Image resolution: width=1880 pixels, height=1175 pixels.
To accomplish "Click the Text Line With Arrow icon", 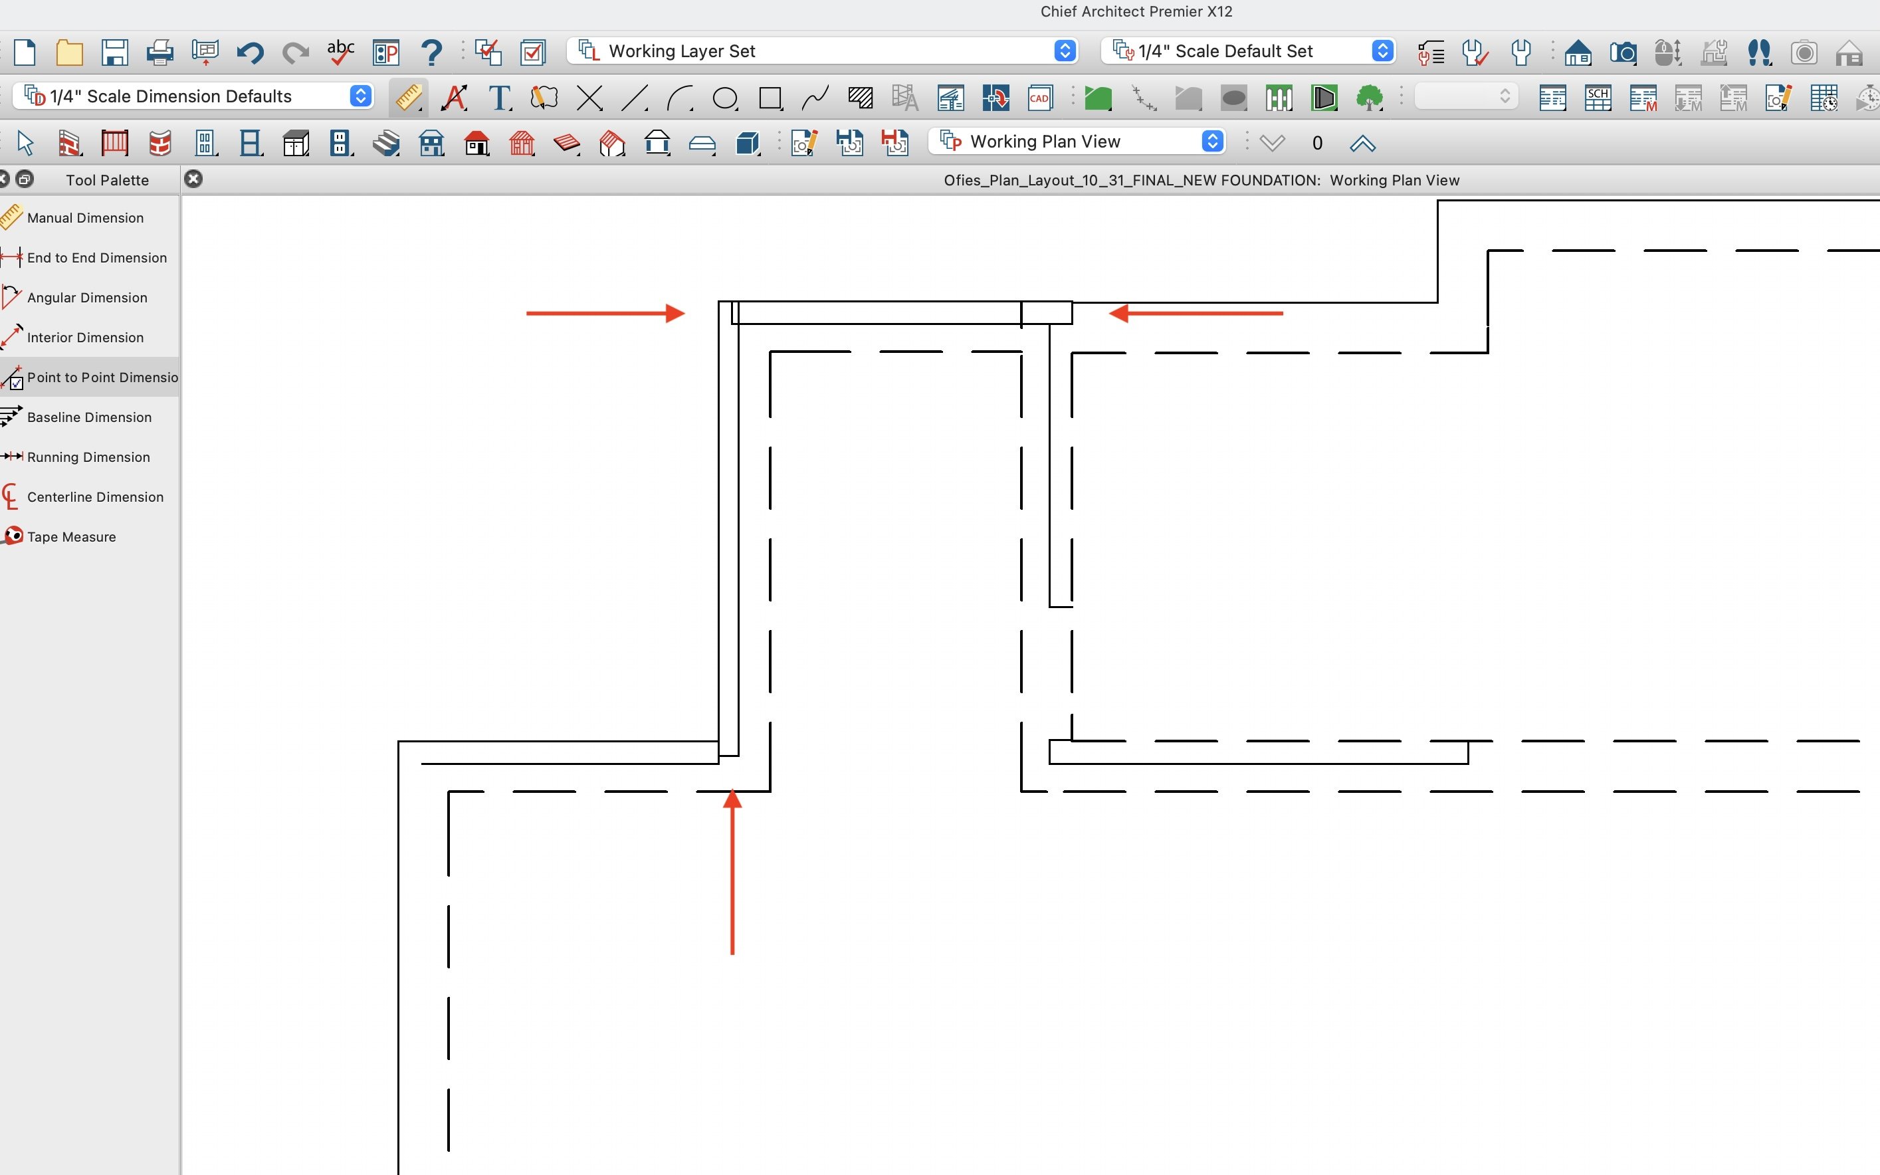I will [x=455, y=98].
